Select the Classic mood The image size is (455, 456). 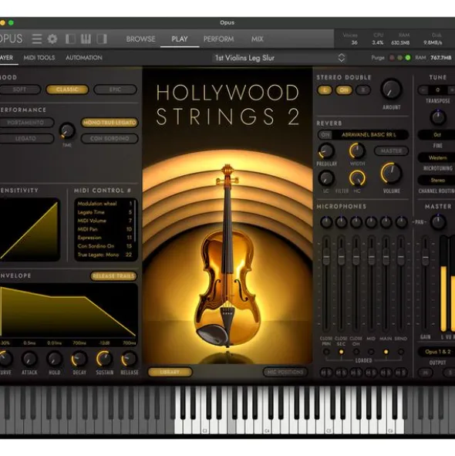click(67, 90)
